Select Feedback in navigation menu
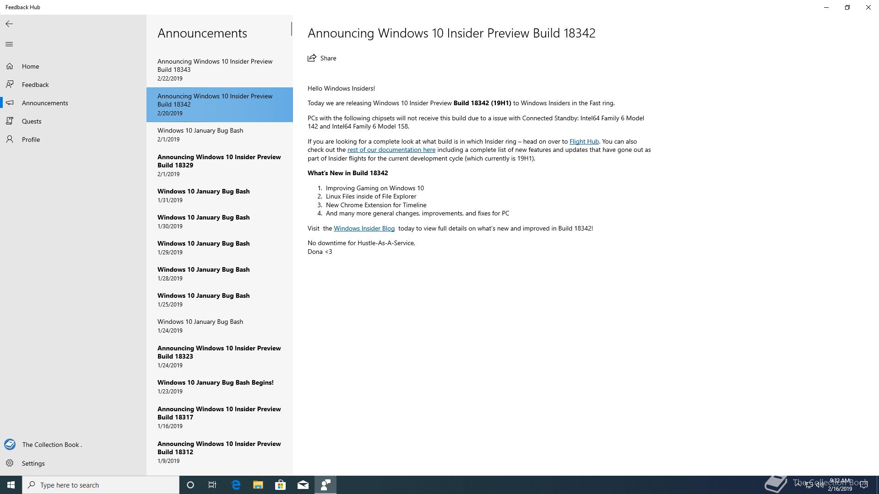The image size is (879, 494). pyautogui.click(x=73, y=85)
